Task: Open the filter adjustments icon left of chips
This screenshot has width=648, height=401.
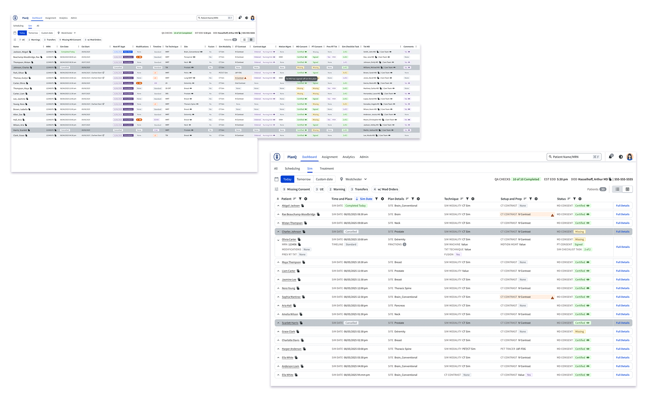Action: coord(277,189)
